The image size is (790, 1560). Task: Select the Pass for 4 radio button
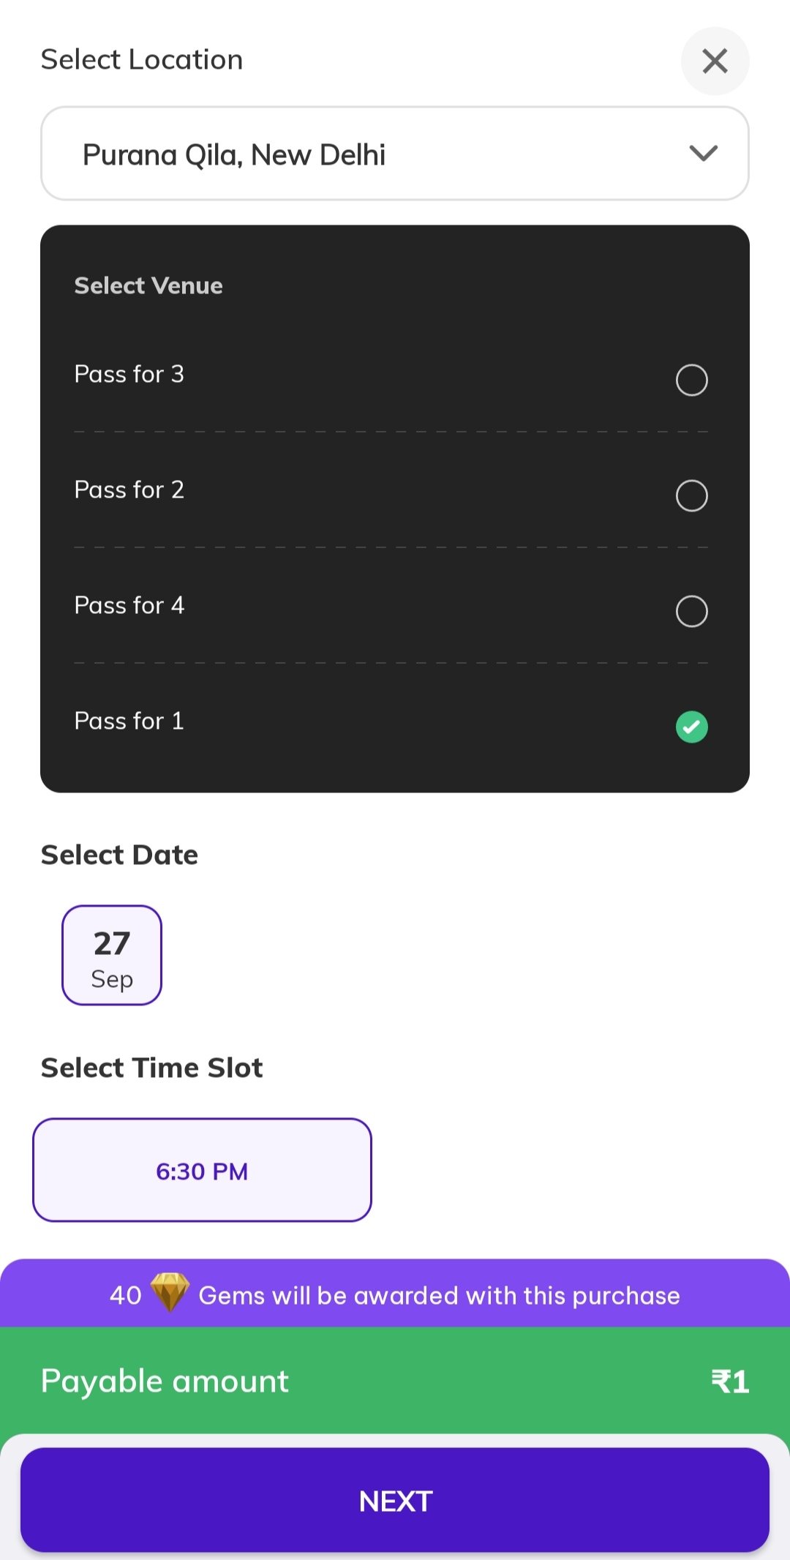(x=691, y=611)
